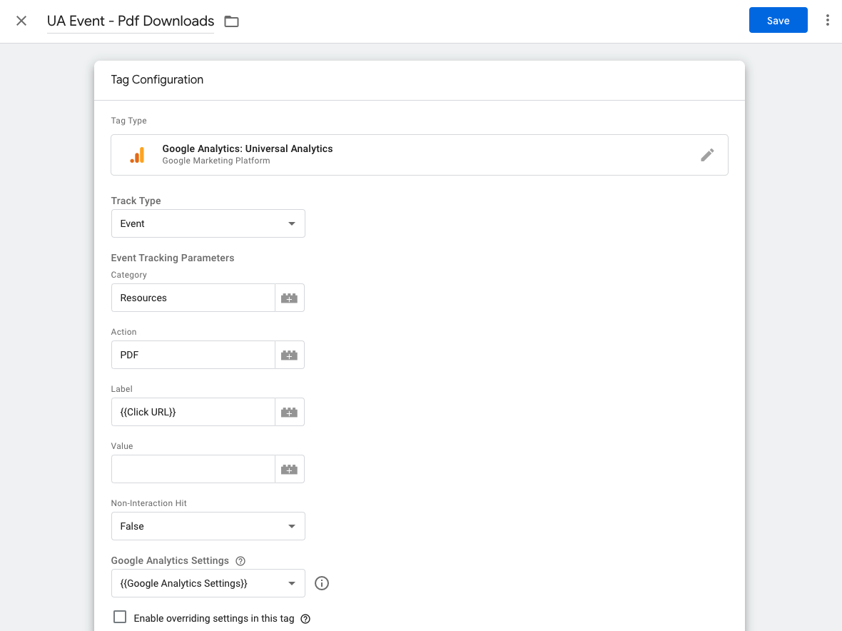Click the Google Analytics: Universal Analytics tag type box
Screen dimensions: 842x631
(x=420, y=155)
